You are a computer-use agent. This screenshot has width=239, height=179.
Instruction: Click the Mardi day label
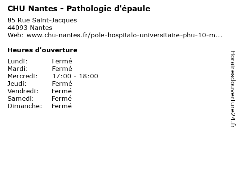pyautogui.click(x=18, y=69)
